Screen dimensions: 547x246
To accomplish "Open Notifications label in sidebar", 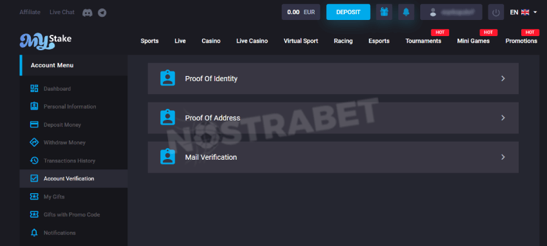I will 60,232.
